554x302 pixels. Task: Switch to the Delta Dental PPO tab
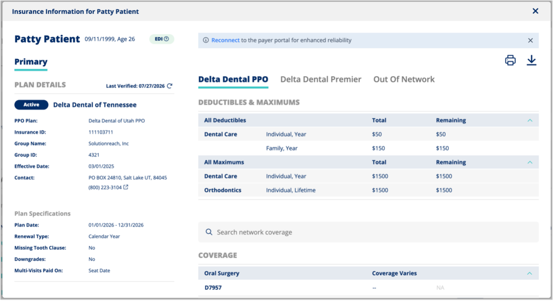click(233, 80)
